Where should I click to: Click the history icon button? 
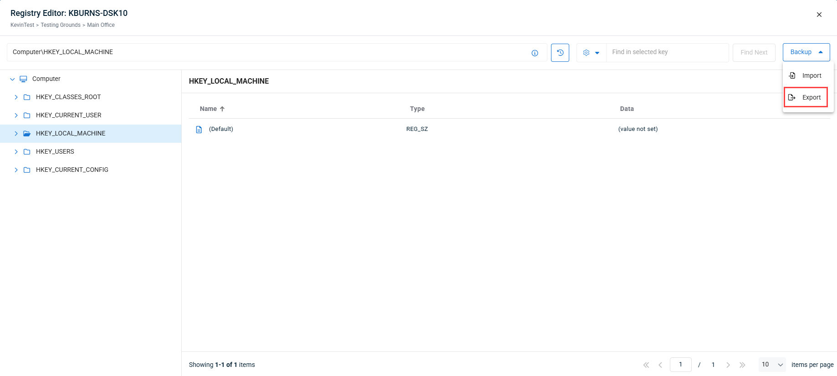coord(560,53)
